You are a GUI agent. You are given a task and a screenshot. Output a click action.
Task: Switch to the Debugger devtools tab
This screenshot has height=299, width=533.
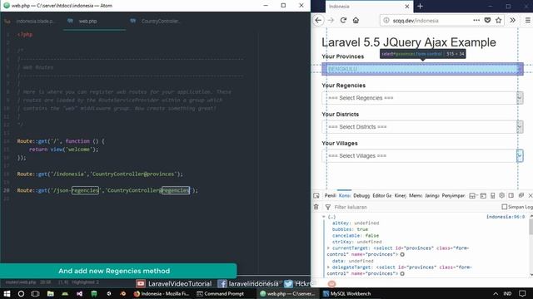361,196
